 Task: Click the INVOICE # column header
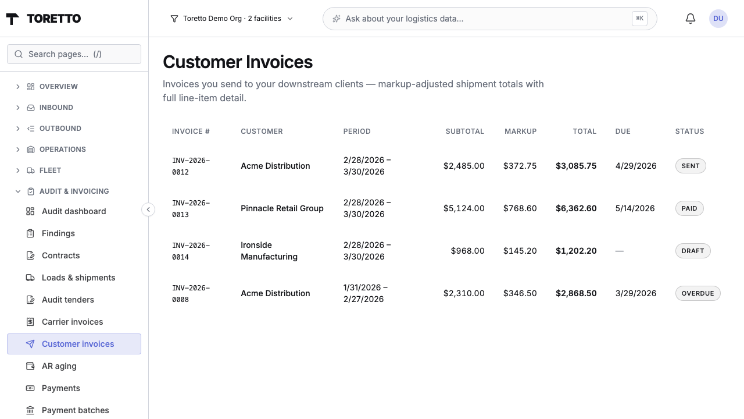[191, 132]
